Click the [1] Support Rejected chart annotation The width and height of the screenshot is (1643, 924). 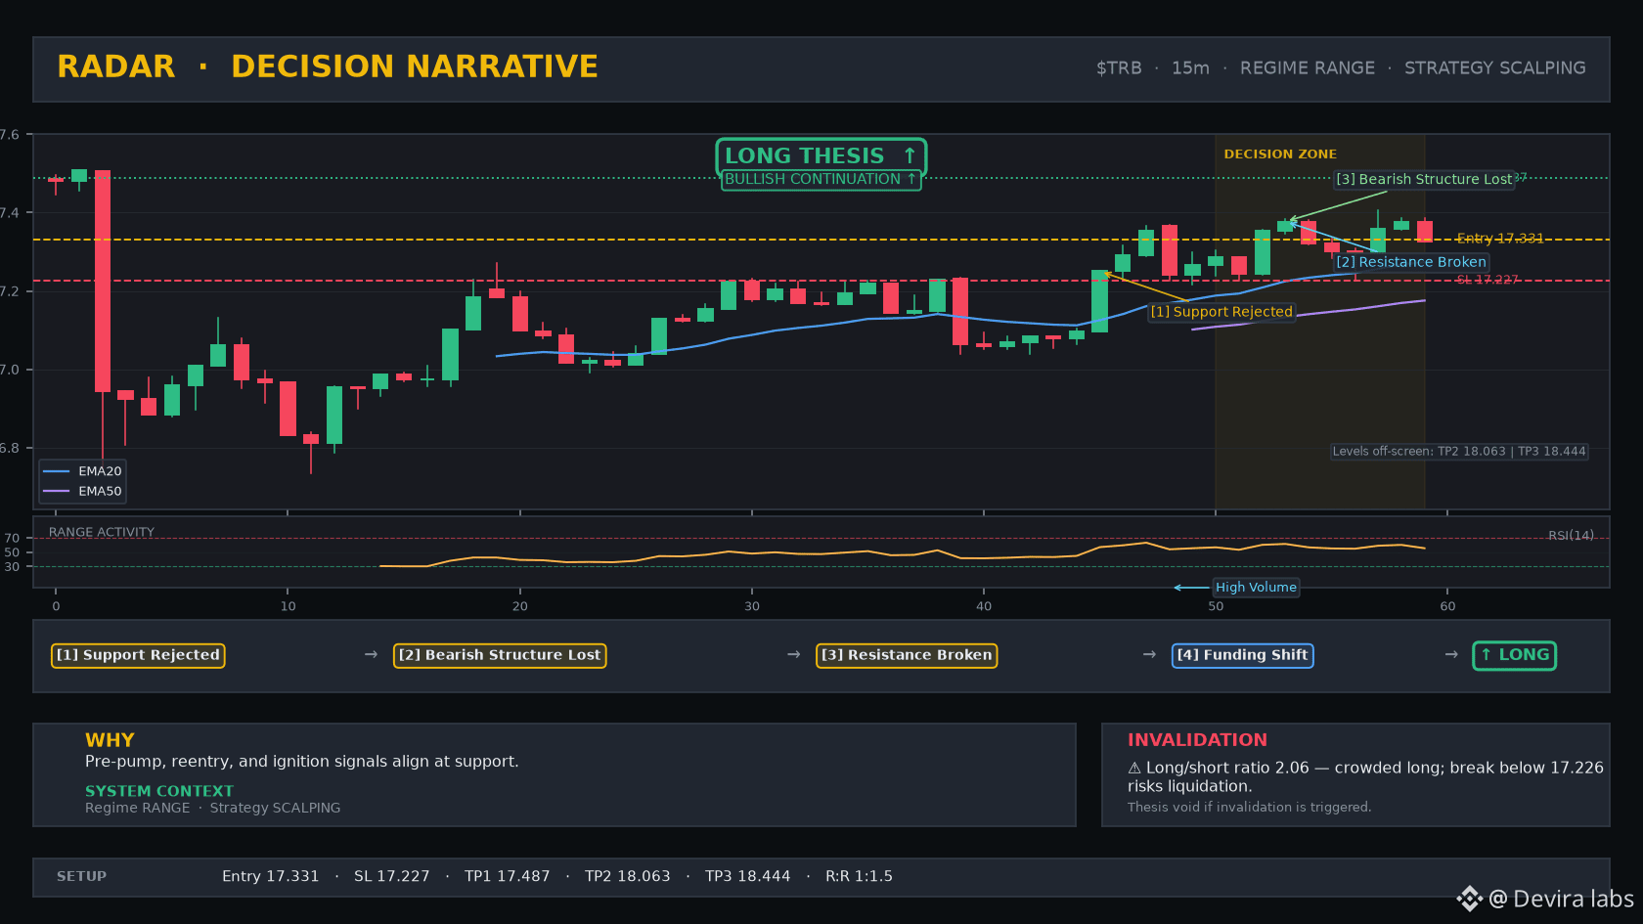click(x=1221, y=312)
